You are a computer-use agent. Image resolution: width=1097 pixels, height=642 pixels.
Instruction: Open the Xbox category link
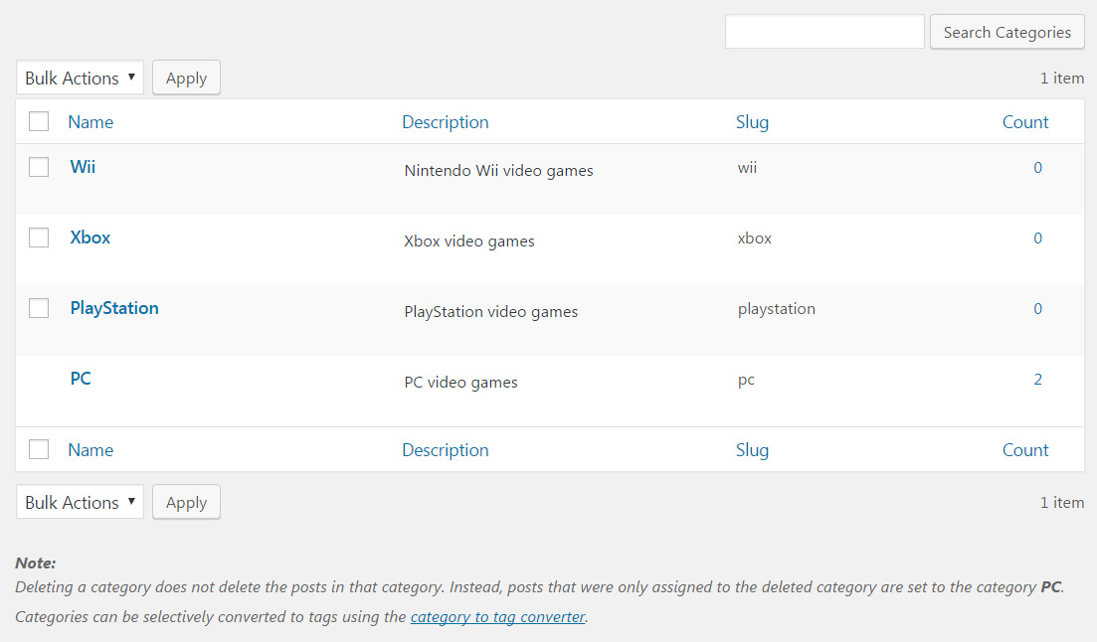coord(91,238)
